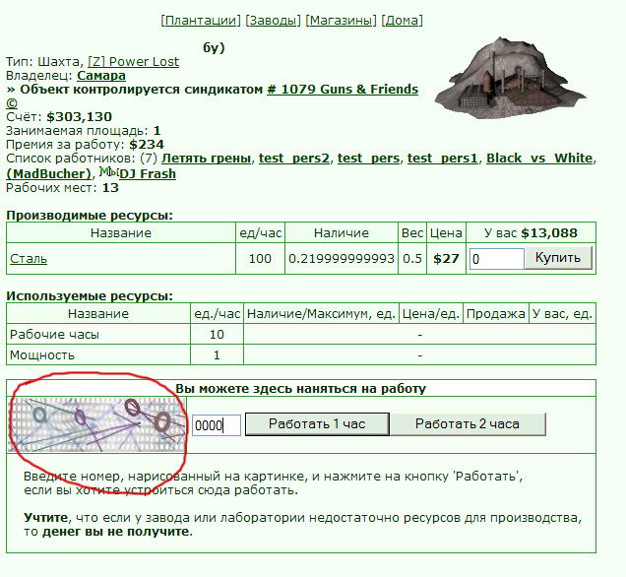Click the © symbol link
Screen dimensions: 626x577
click(x=12, y=103)
